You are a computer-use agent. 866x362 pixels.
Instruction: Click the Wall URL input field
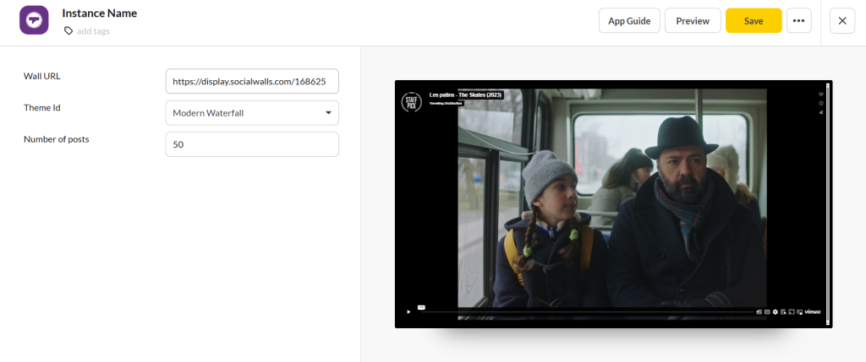tap(252, 82)
